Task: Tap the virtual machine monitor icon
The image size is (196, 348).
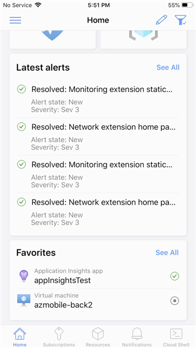Action: tap(23, 301)
